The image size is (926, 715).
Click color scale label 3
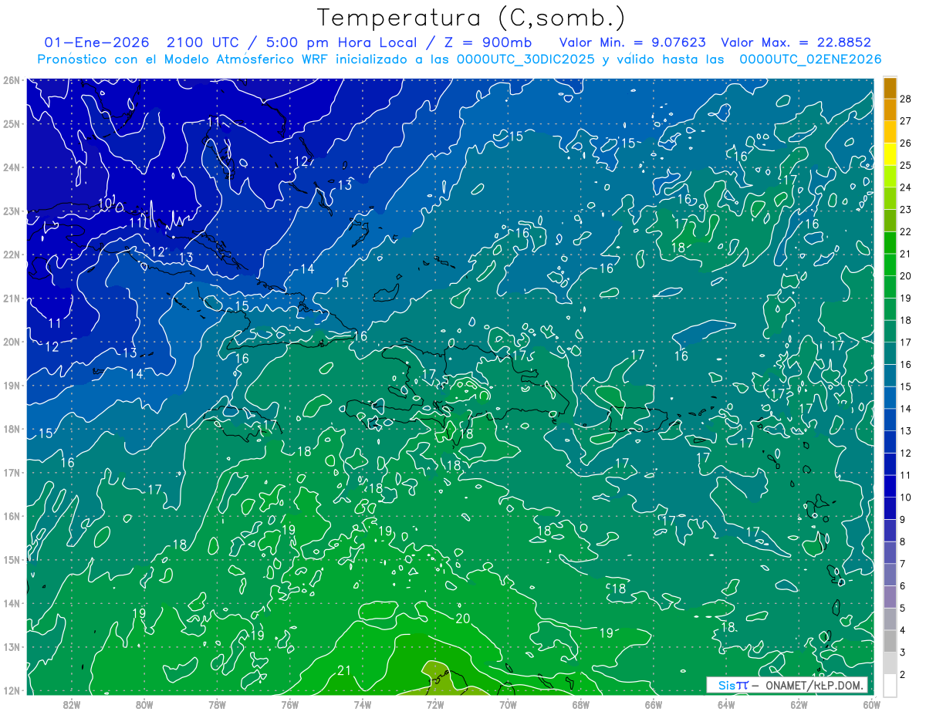pyautogui.click(x=902, y=653)
